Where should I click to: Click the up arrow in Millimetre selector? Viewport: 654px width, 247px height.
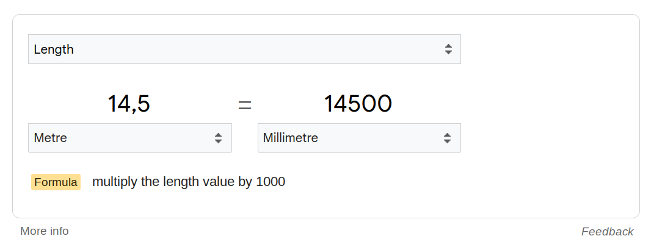click(448, 135)
